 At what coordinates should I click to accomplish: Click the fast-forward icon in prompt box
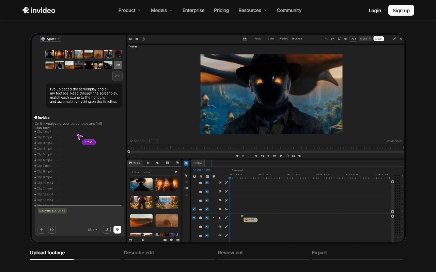[x=52, y=230]
